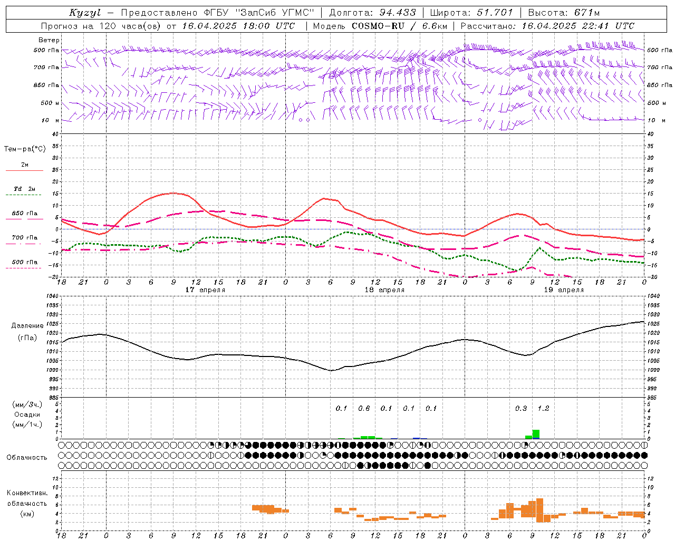Click the "-20" tick on right temperature axis
Viewport: 675px width, 540px height.
[652, 277]
